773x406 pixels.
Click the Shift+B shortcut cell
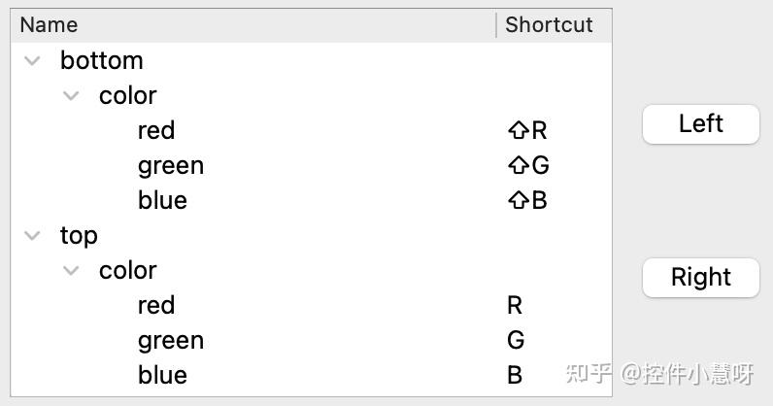tap(527, 200)
